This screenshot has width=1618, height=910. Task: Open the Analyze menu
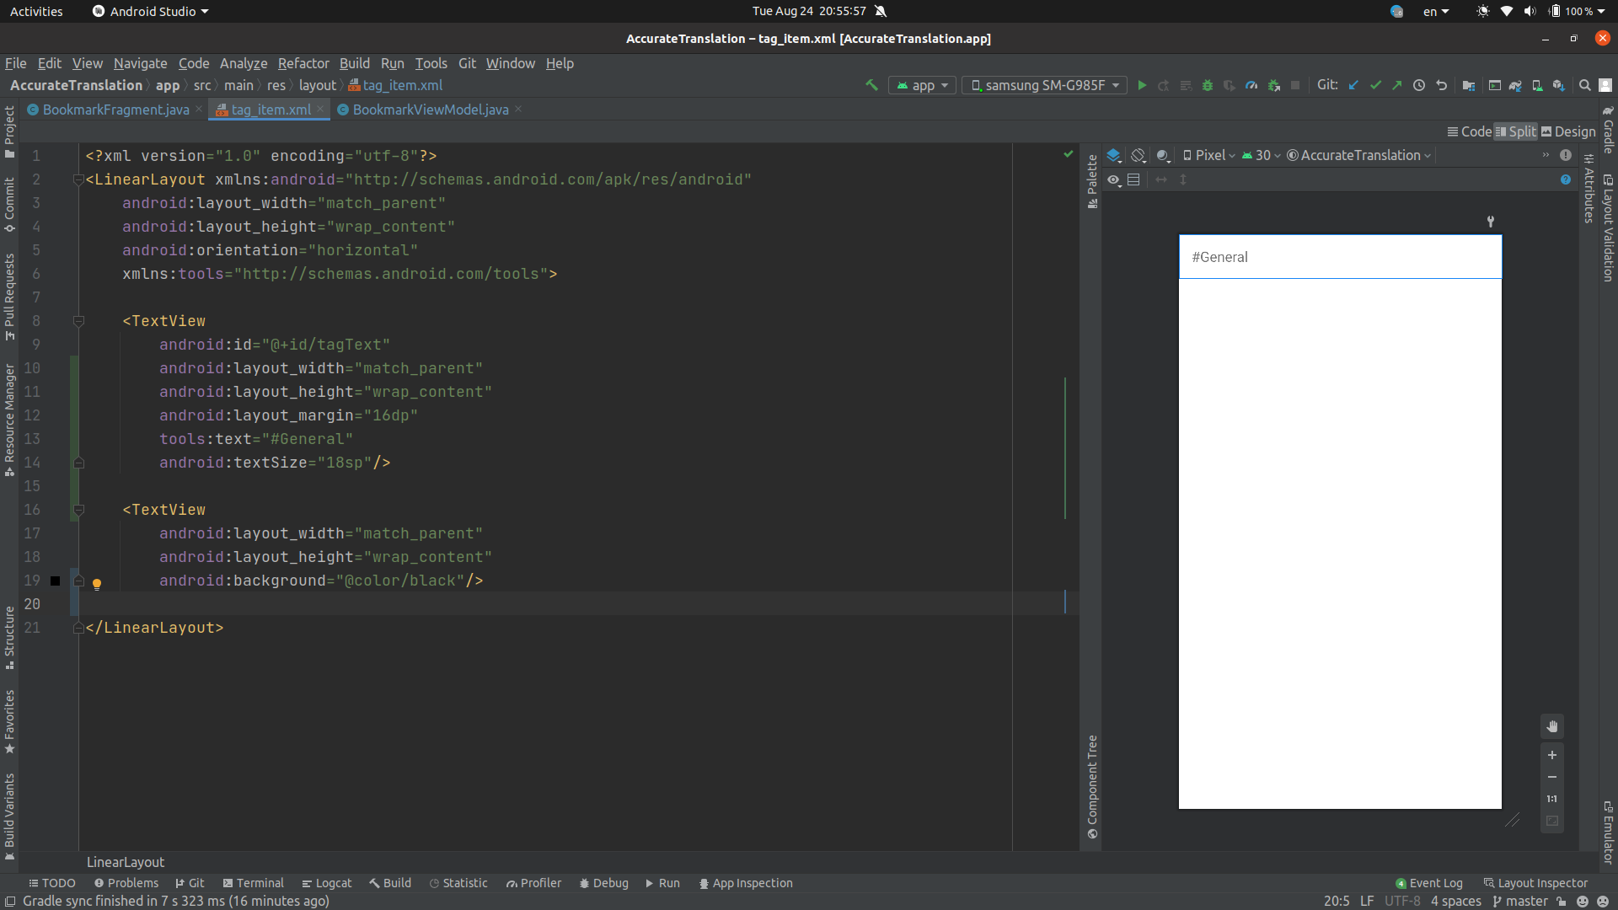[244, 63]
